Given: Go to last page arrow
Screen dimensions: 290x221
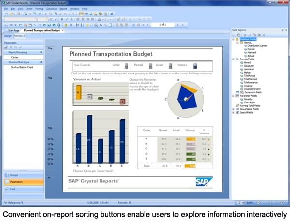Looking at the screenshot, I should [182, 25].
